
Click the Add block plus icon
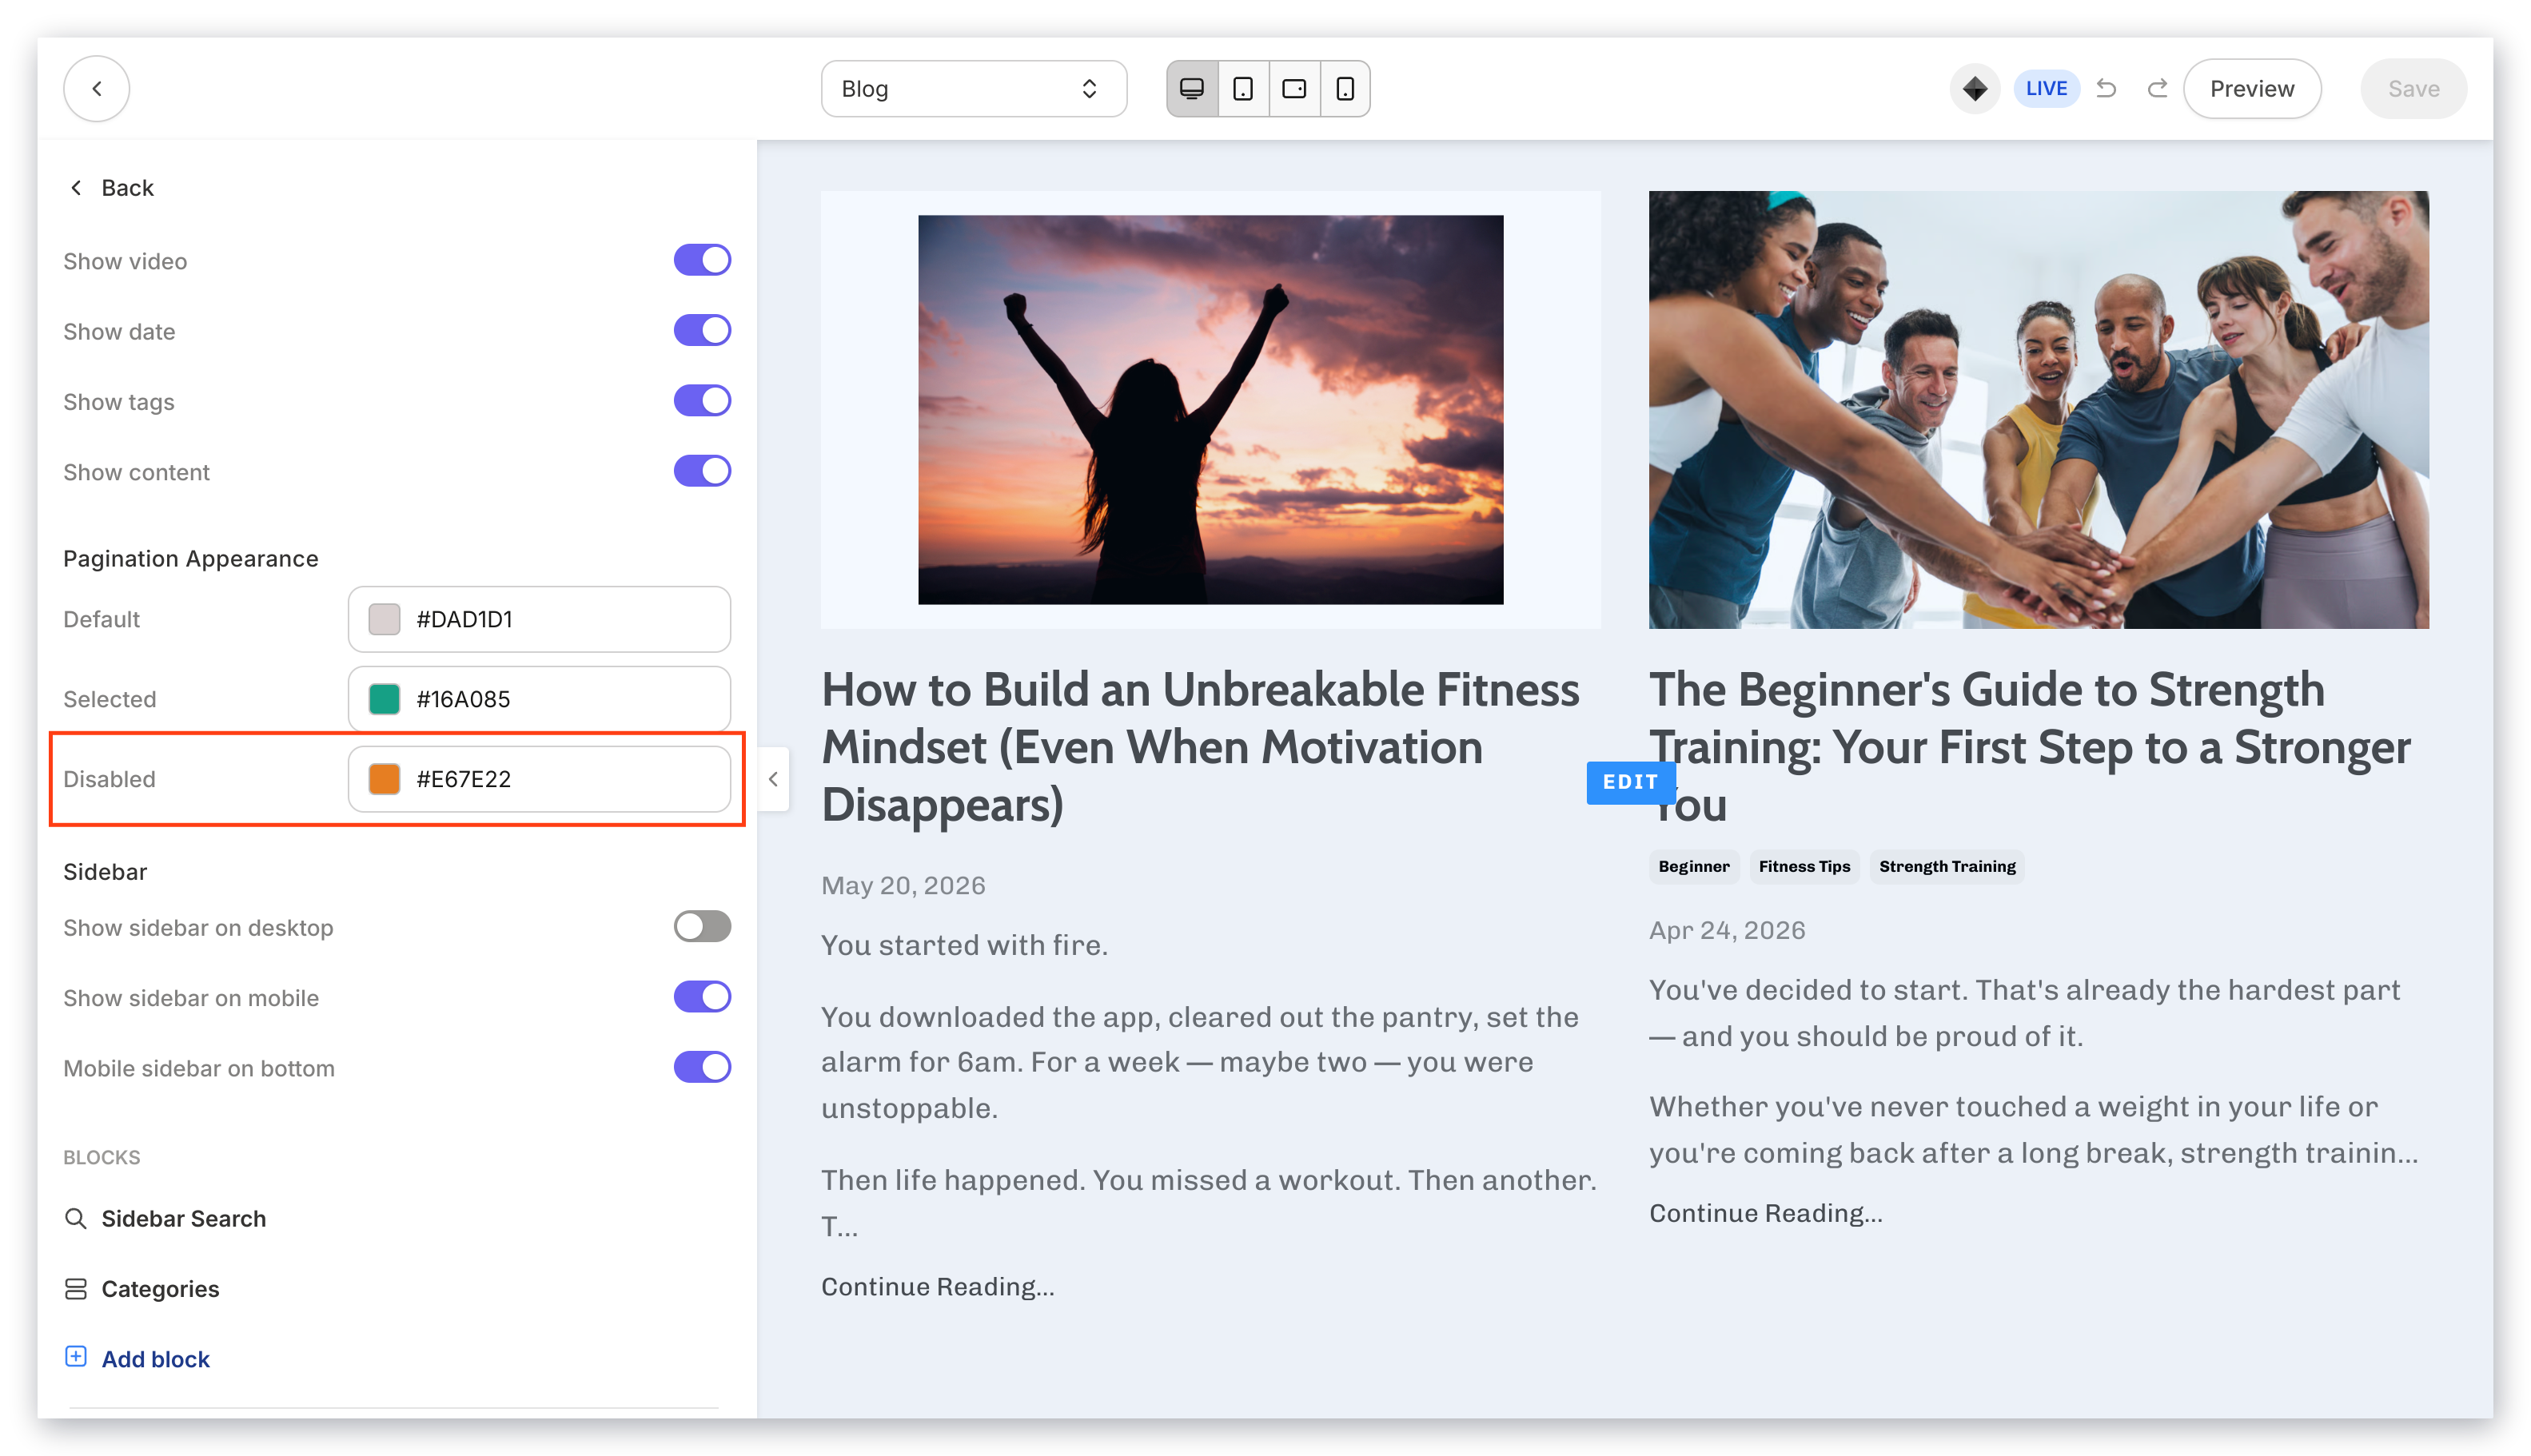pyautogui.click(x=75, y=1357)
